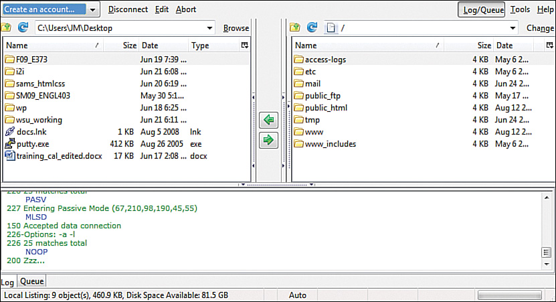Select the training_cal_edited.docx Word icon

(x=10, y=156)
